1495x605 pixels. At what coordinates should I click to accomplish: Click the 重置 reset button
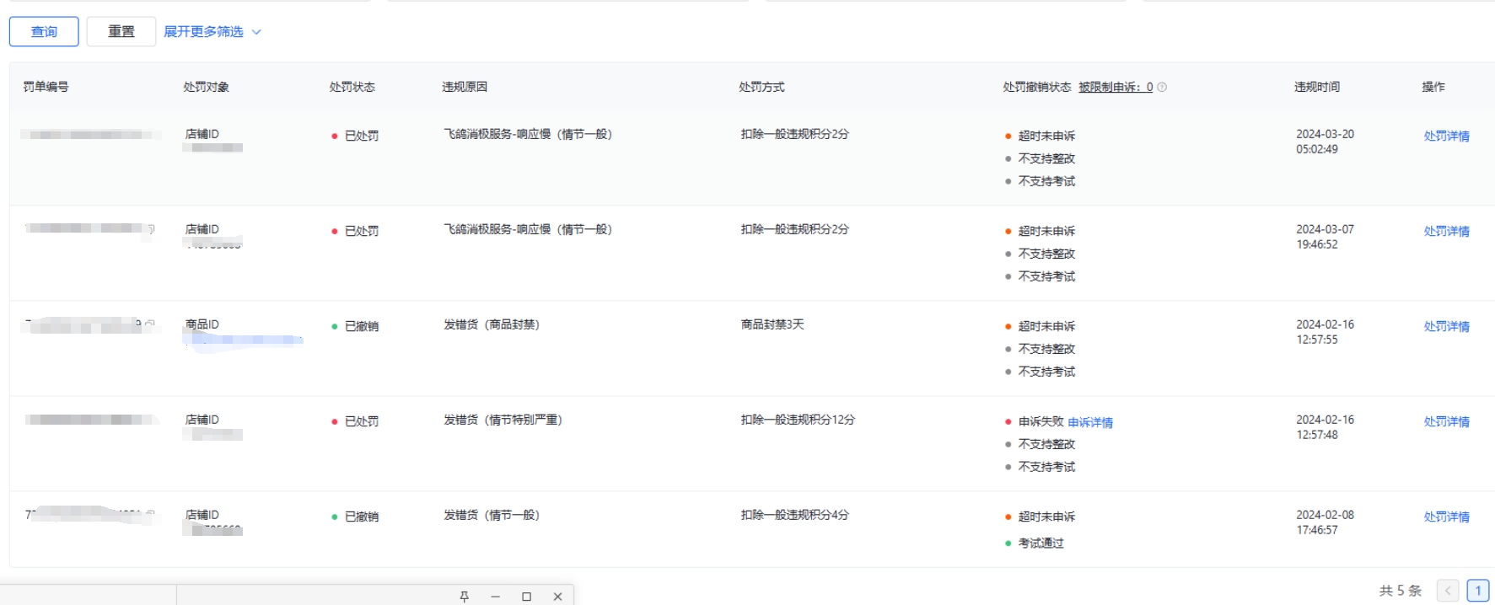pyautogui.click(x=121, y=32)
